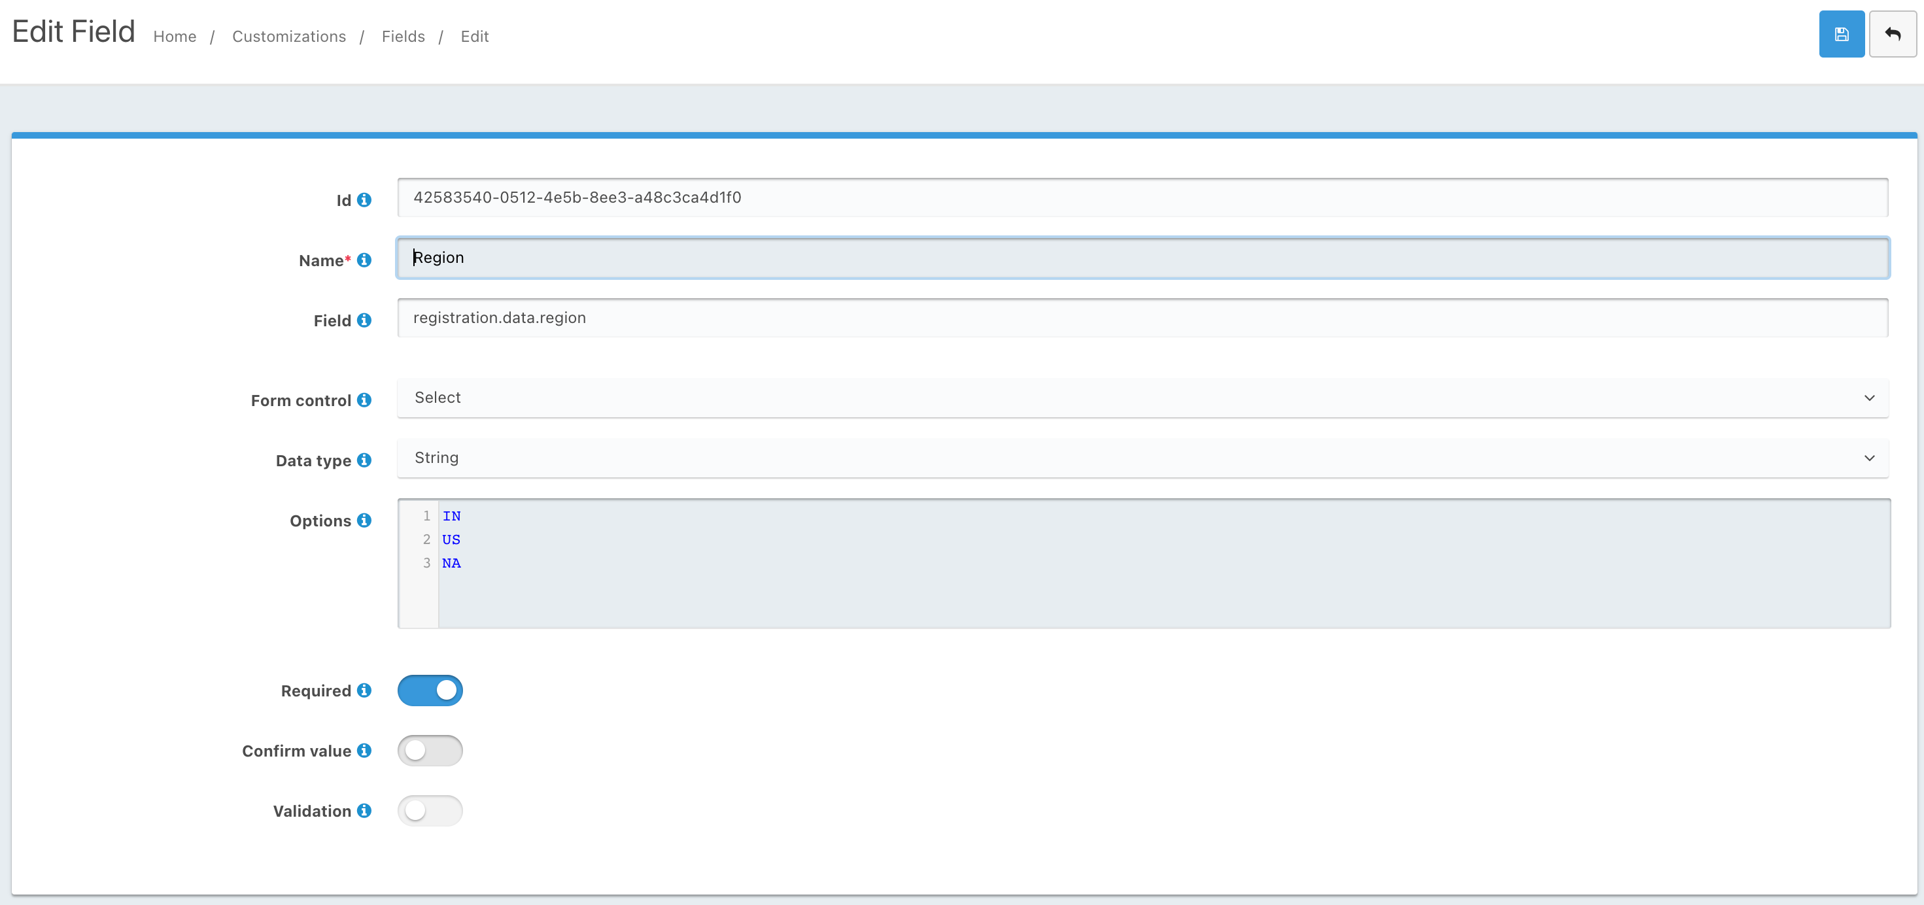Open the Data type String dropdown
The height and width of the screenshot is (905, 1924).
1142,458
